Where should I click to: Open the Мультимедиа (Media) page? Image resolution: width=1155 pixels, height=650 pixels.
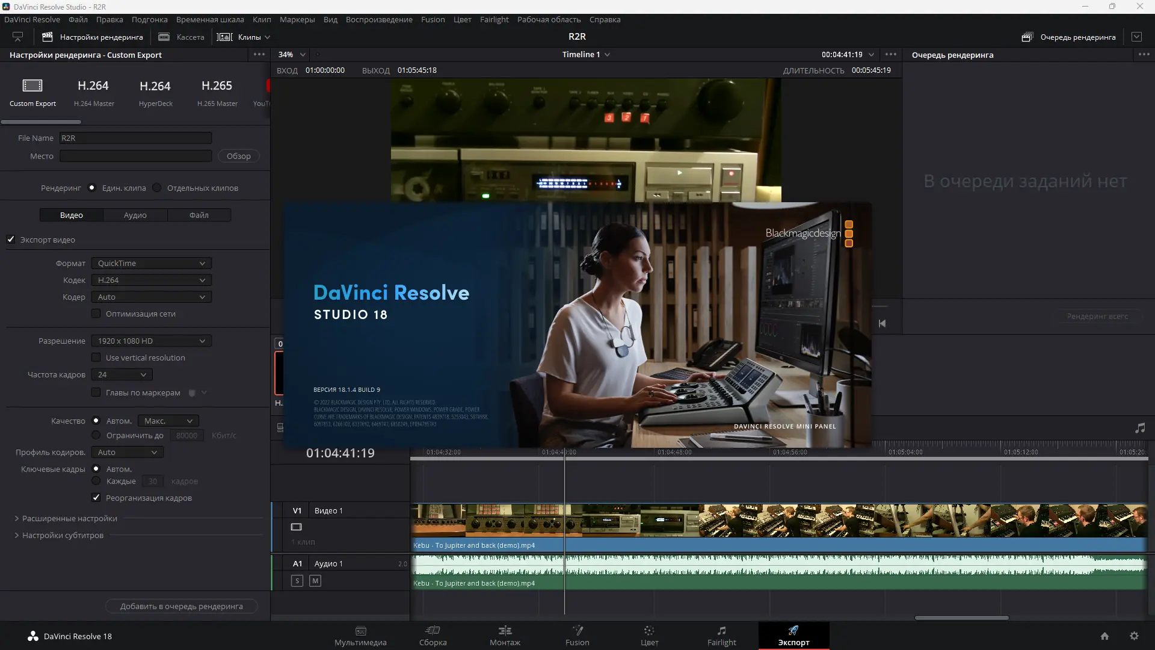pyautogui.click(x=360, y=636)
